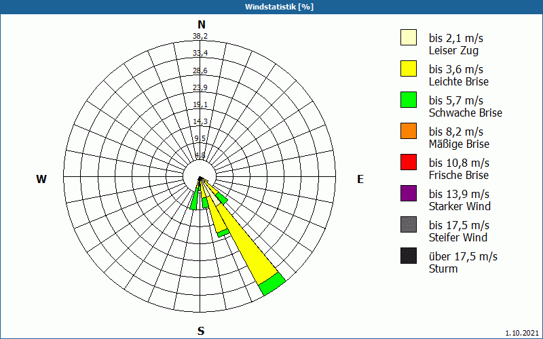This screenshot has height=339, width=543.
Task: Click the 'Sturm' legend label
Action: [443, 268]
